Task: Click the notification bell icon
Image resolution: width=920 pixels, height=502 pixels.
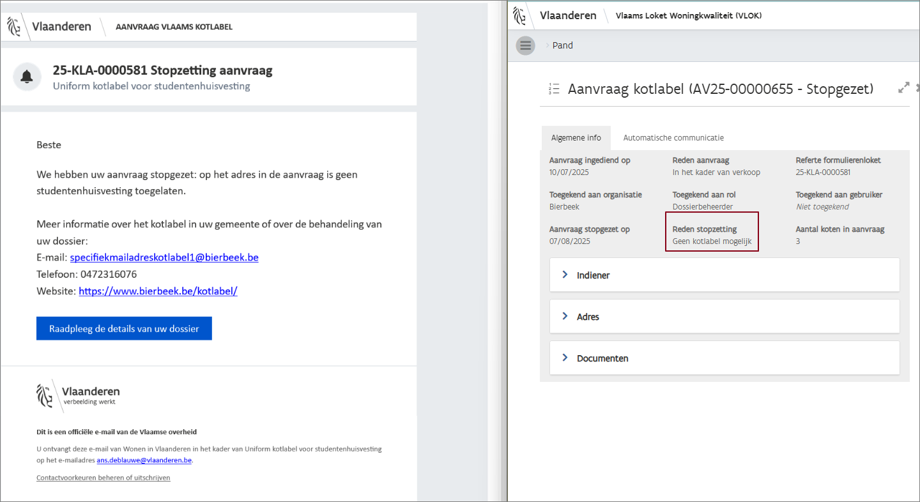Action: point(27,77)
